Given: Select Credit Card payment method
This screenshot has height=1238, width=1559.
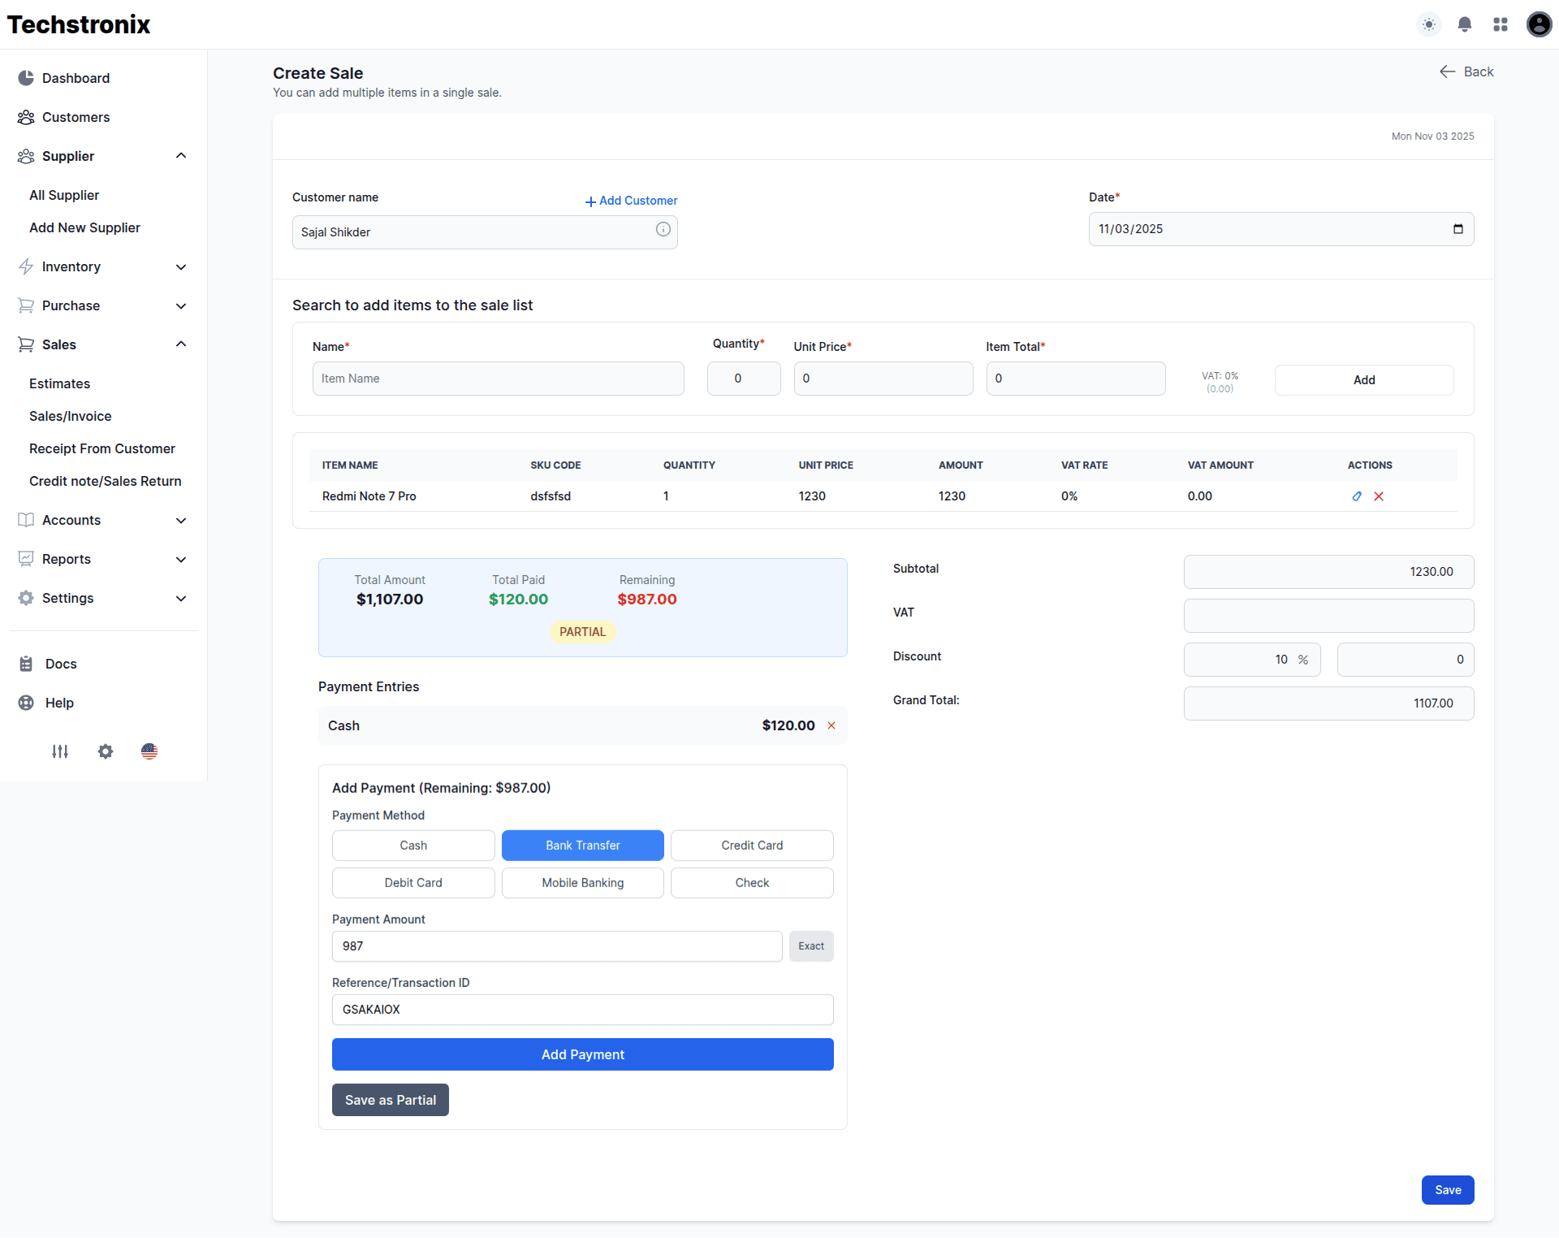Looking at the screenshot, I should pos(751,845).
